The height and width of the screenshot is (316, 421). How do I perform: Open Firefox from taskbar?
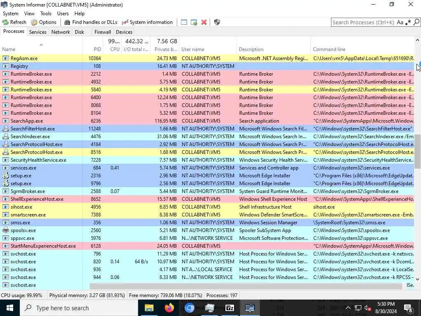click(169, 308)
